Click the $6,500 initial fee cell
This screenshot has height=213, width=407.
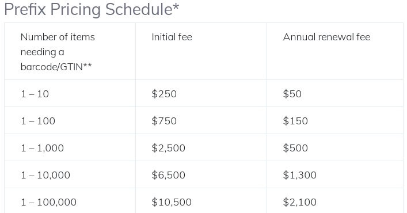point(201,174)
